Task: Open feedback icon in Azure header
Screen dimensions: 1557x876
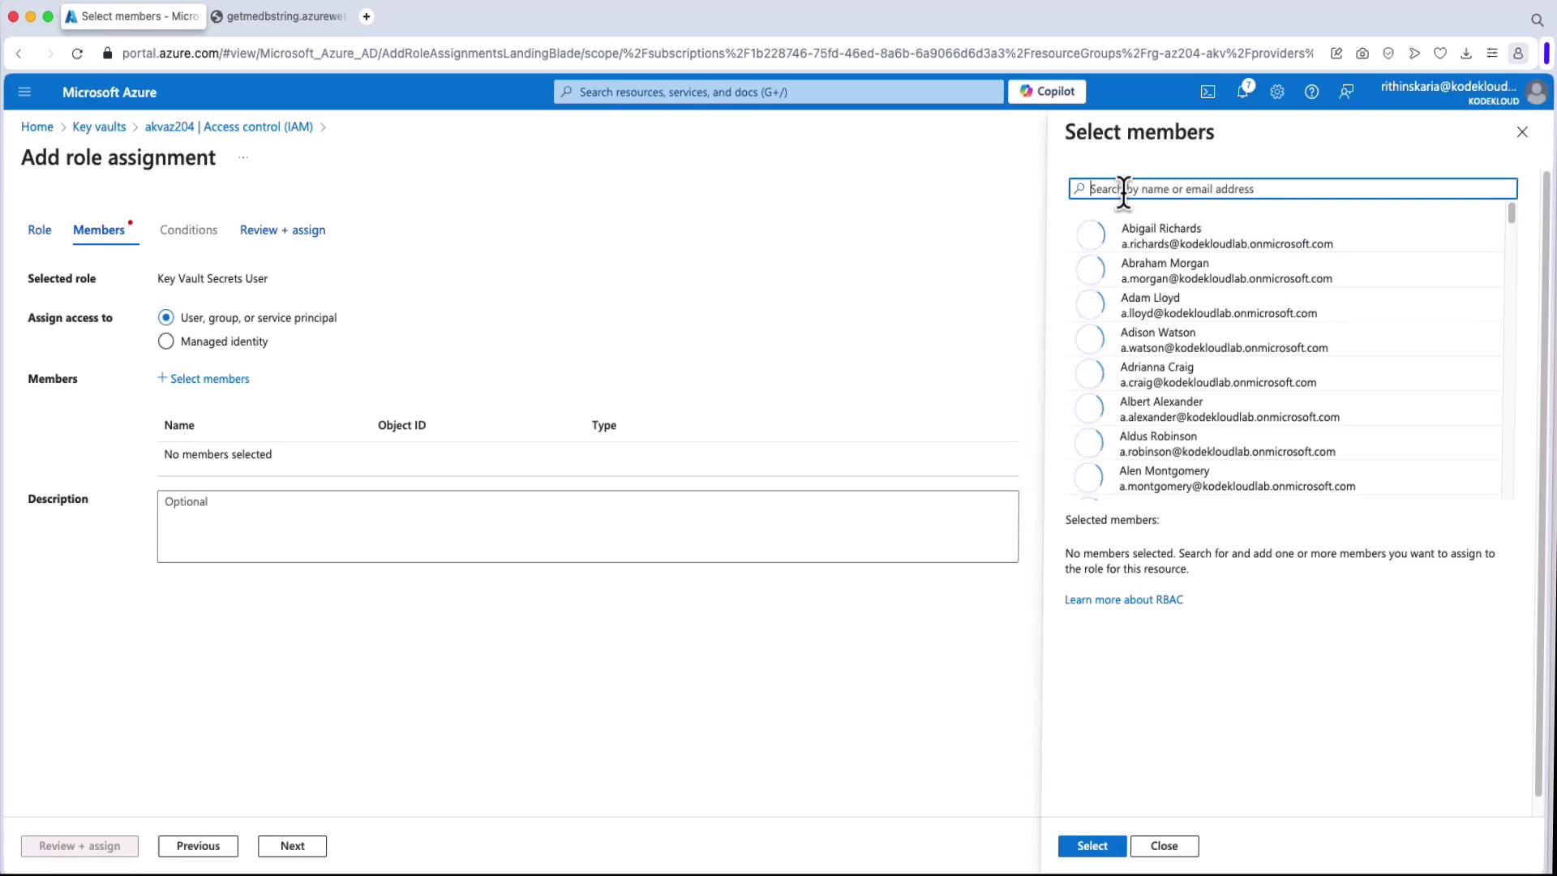Action: pos(1346,92)
